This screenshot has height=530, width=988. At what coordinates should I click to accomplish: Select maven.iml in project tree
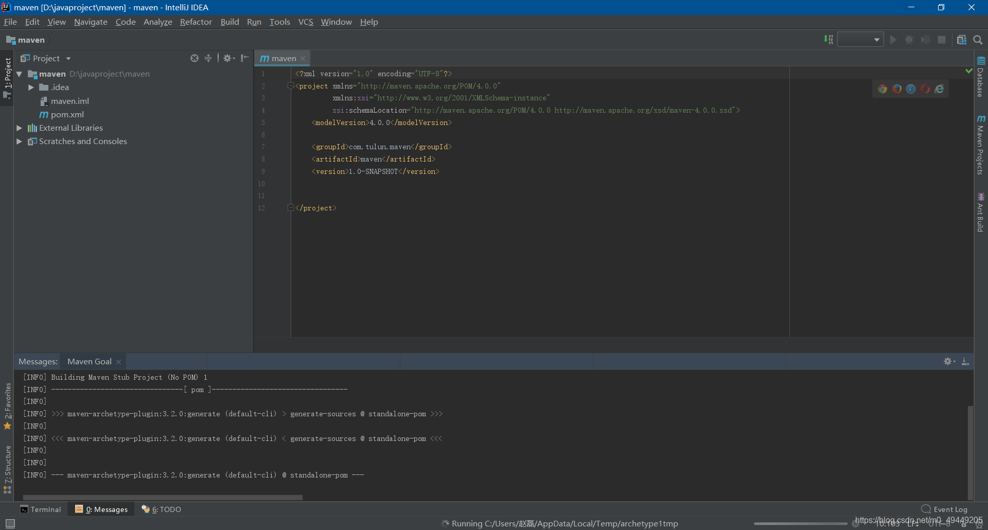[64, 101]
